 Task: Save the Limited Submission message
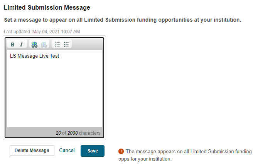coord(93,151)
